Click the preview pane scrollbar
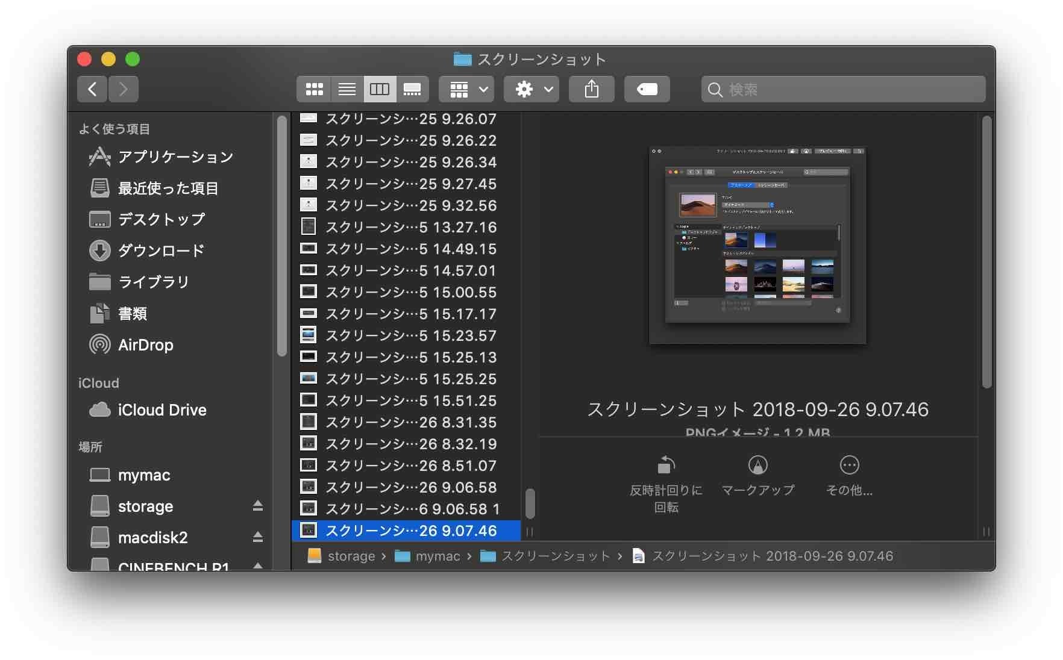 [x=986, y=252]
